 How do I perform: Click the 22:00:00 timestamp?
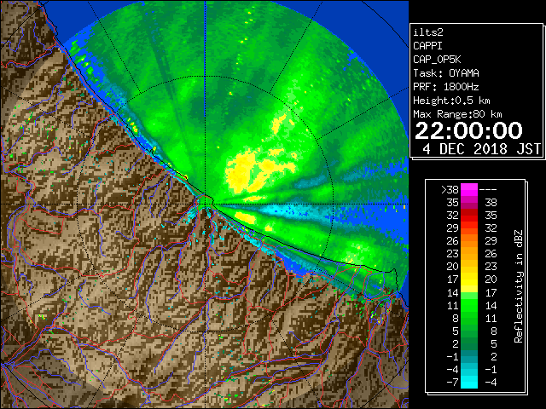(468, 130)
